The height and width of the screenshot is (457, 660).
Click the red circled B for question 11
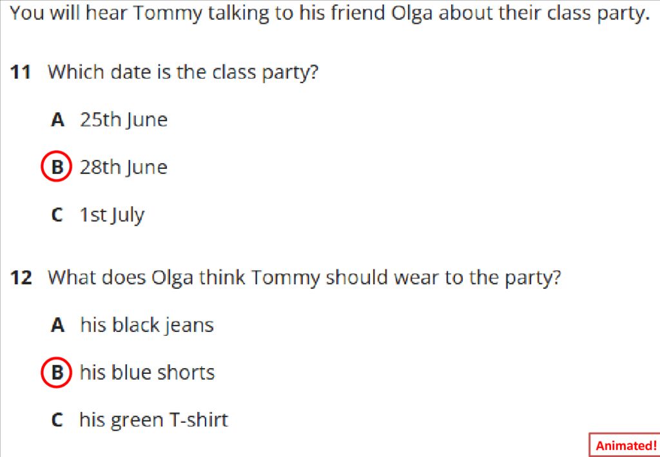pos(57,166)
